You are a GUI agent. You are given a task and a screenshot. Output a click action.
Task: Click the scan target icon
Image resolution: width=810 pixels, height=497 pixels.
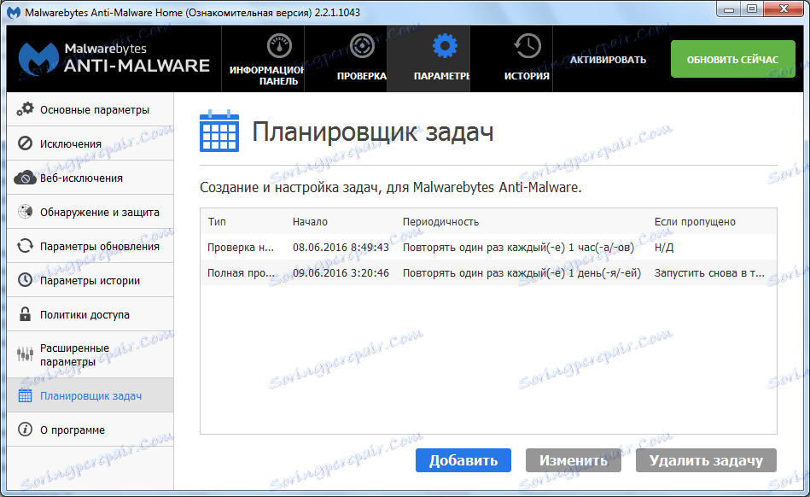pyautogui.click(x=362, y=46)
